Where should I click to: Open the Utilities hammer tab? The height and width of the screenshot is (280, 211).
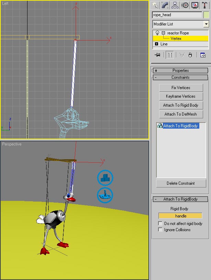205,5
